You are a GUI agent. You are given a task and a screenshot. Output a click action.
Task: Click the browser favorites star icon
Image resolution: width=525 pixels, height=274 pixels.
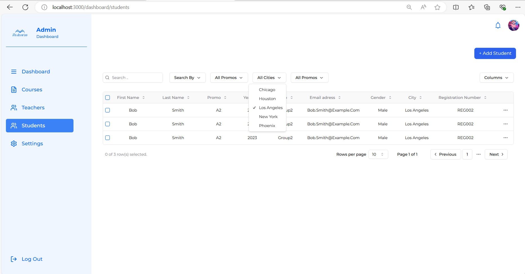[437, 7]
